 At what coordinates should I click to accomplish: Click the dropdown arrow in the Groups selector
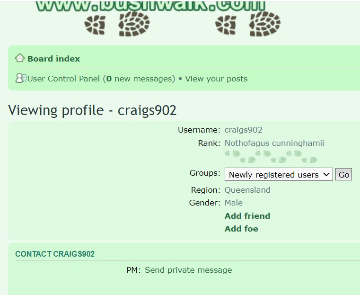point(326,174)
